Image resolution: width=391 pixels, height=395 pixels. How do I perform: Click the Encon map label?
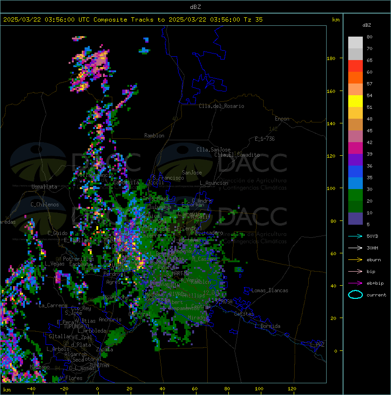(x=282, y=119)
